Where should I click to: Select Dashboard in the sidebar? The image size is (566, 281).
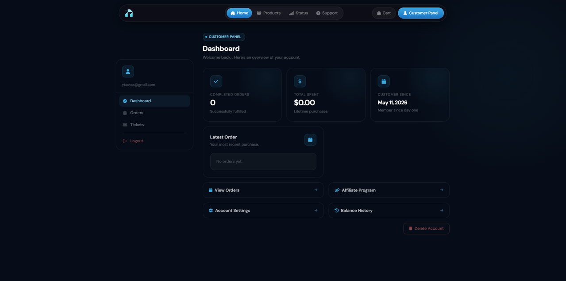154,101
